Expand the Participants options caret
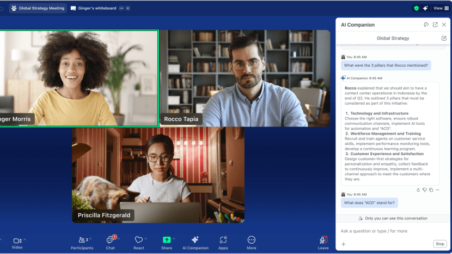The image size is (452, 254). point(90,239)
